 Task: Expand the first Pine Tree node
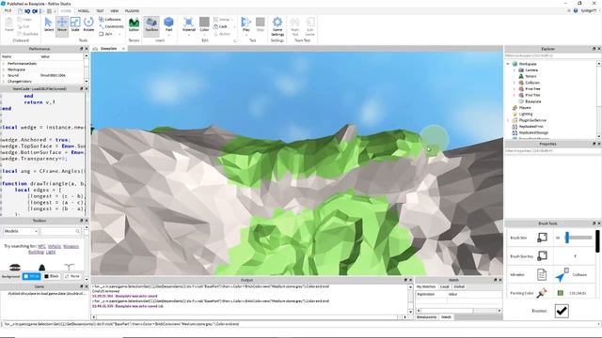click(x=515, y=89)
